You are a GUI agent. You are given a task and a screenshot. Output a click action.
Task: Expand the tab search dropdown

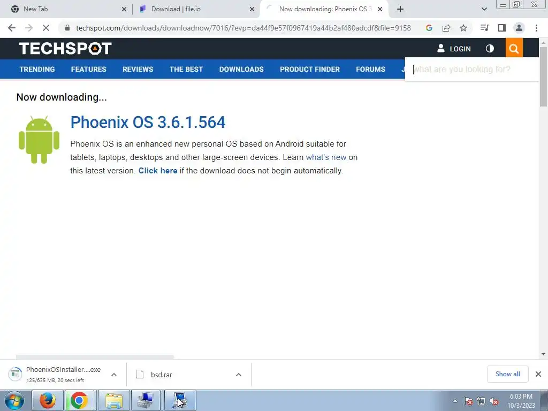coord(484,9)
